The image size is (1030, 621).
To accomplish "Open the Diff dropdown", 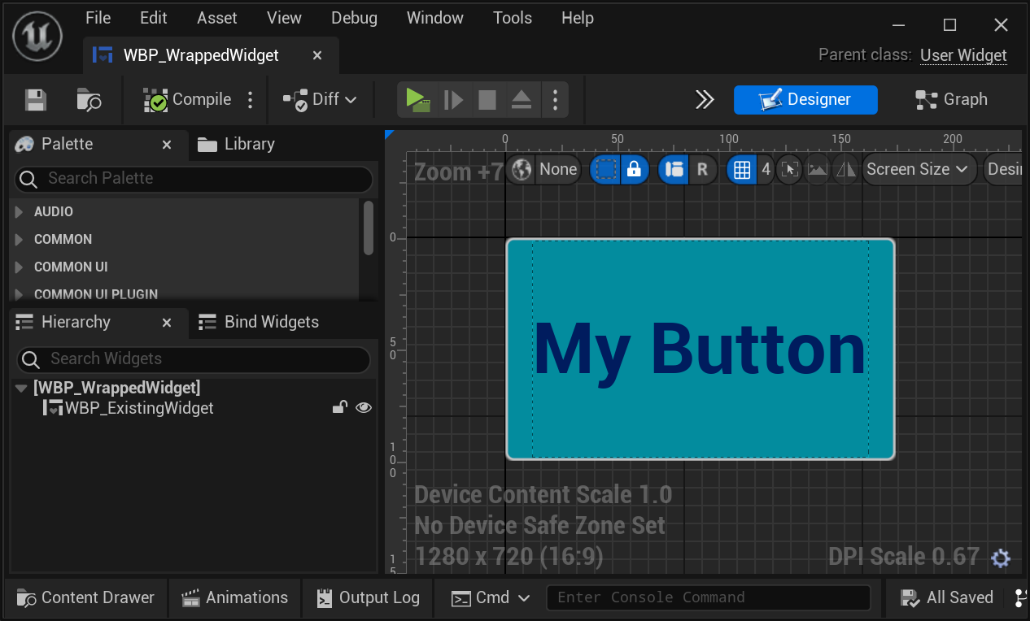I will (320, 100).
